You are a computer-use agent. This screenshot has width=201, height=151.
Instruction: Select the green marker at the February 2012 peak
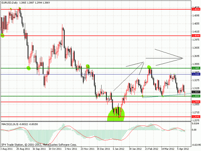tap(149, 67)
